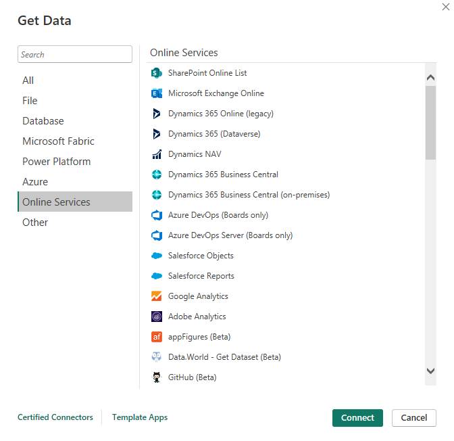Screen dimensions: 454x441
Task: Select Azure DevOps (Boards only) text
Action: [x=218, y=215]
